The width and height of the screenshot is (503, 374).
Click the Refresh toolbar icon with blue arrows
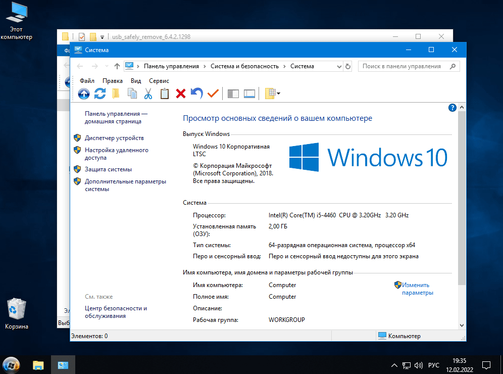(100, 93)
